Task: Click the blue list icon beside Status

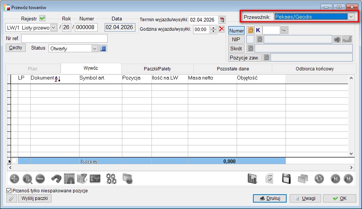Action: pos(103,48)
